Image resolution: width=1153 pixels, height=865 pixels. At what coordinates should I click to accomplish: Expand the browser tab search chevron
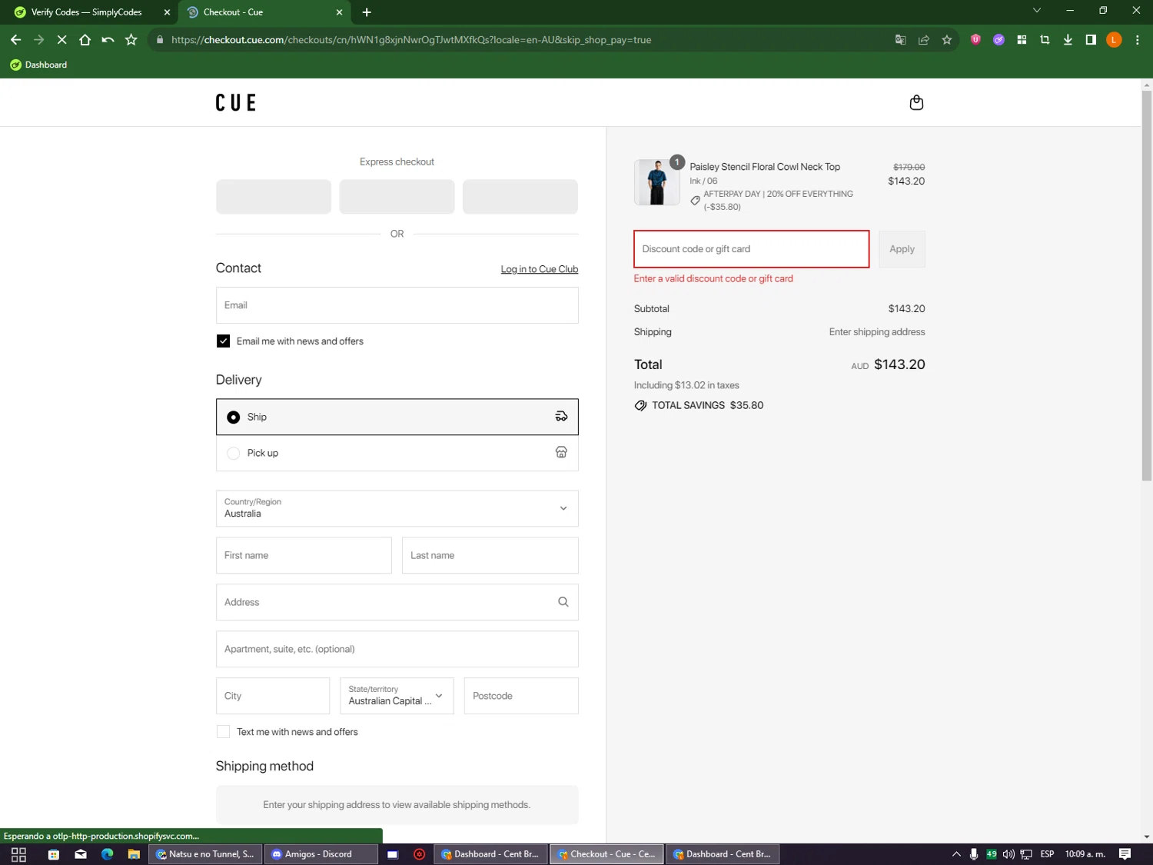(x=1036, y=11)
